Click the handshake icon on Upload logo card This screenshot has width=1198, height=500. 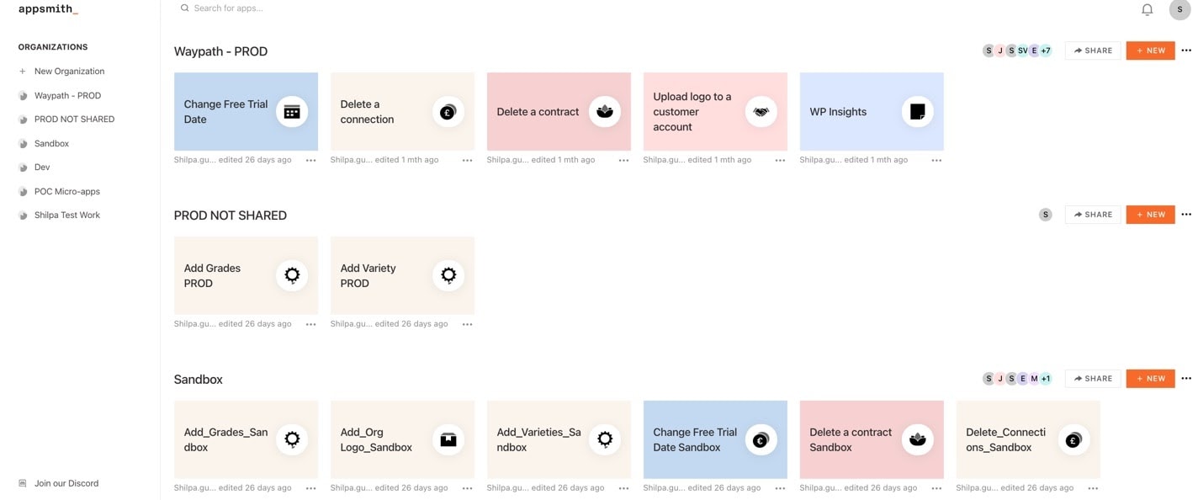click(x=761, y=112)
